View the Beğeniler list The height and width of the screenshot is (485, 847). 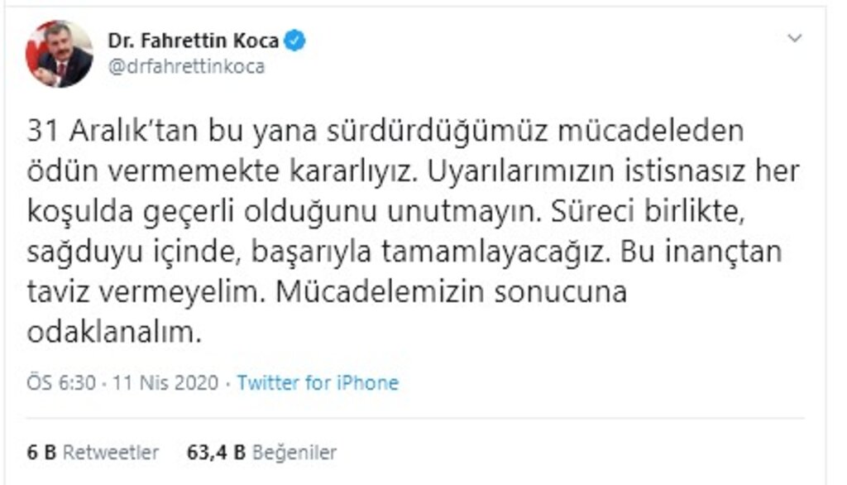(294, 452)
